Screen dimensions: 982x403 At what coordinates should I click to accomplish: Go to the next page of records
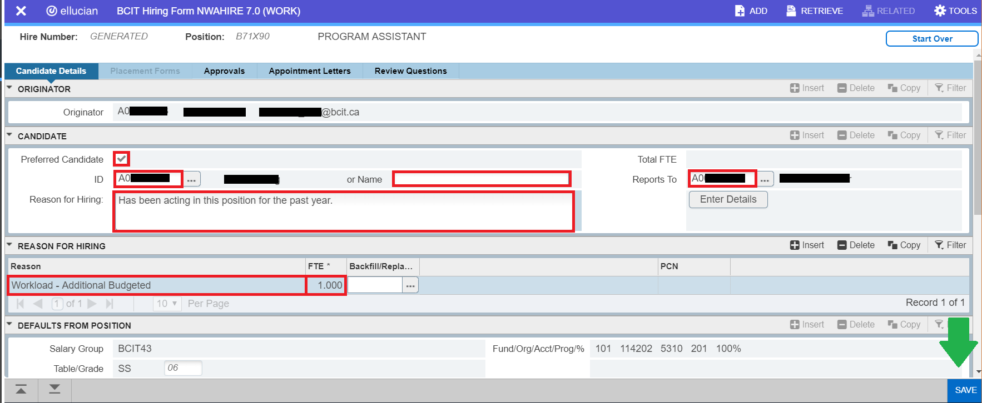92,304
